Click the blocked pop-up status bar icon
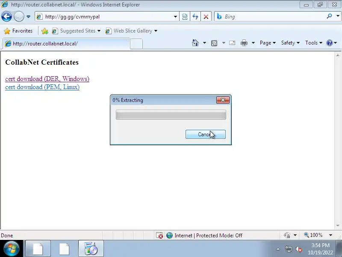342x257 pixels. pyautogui.click(x=159, y=235)
